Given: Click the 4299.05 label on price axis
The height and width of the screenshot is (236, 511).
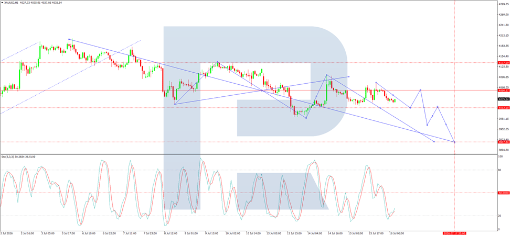Looking at the screenshot, I should coord(504,4).
